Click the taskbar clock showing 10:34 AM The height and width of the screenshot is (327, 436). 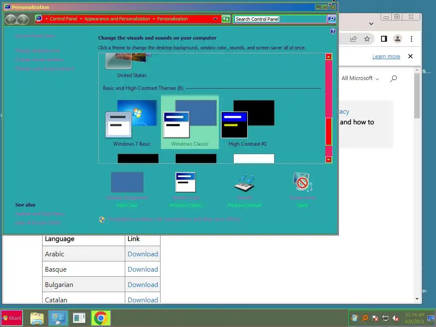pyautogui.click(x=414, y=318)
